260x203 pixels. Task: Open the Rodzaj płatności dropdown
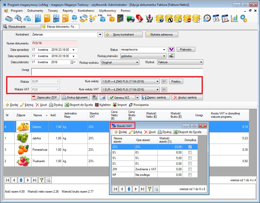click(164, 56)
